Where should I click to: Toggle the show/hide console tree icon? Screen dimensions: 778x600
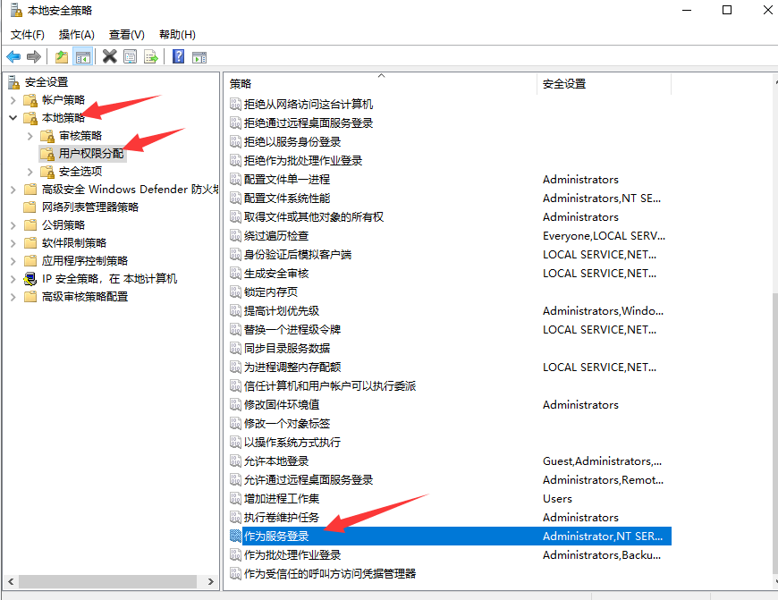[x=83, y=56]
